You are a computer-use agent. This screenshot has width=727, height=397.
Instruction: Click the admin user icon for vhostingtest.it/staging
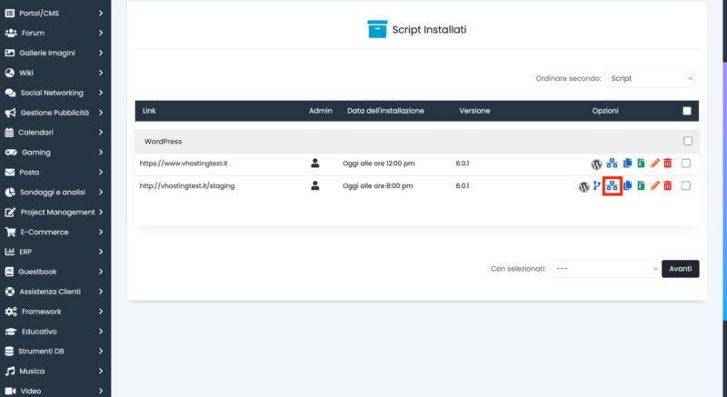(x=315, y=185)
